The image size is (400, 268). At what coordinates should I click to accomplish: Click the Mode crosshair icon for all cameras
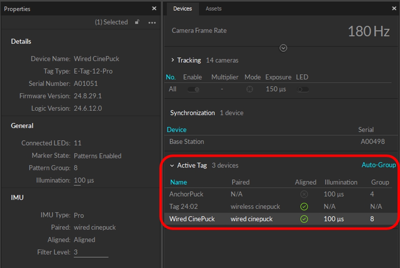[x=250, y=89]
